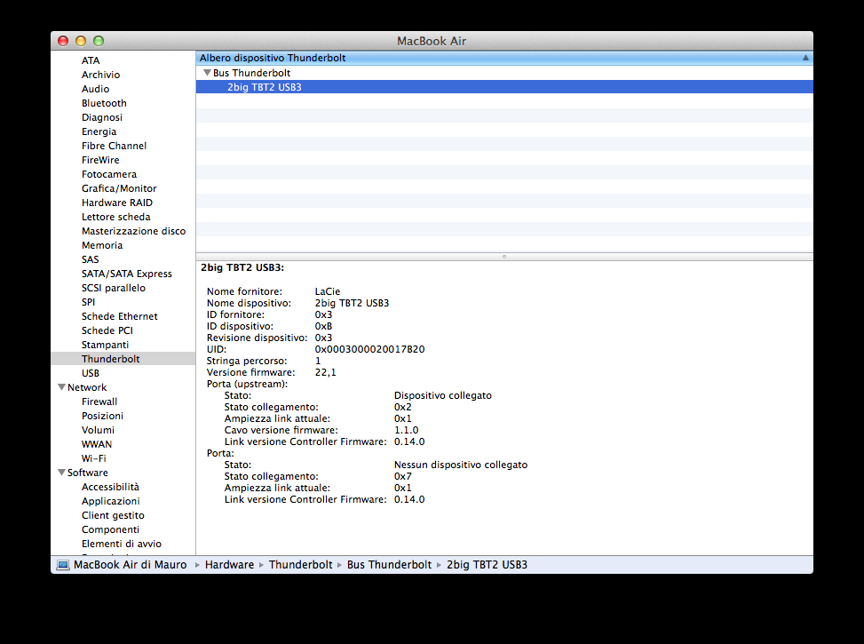Click 2big TBT2 USB3 in the path bar

point(487,565)
